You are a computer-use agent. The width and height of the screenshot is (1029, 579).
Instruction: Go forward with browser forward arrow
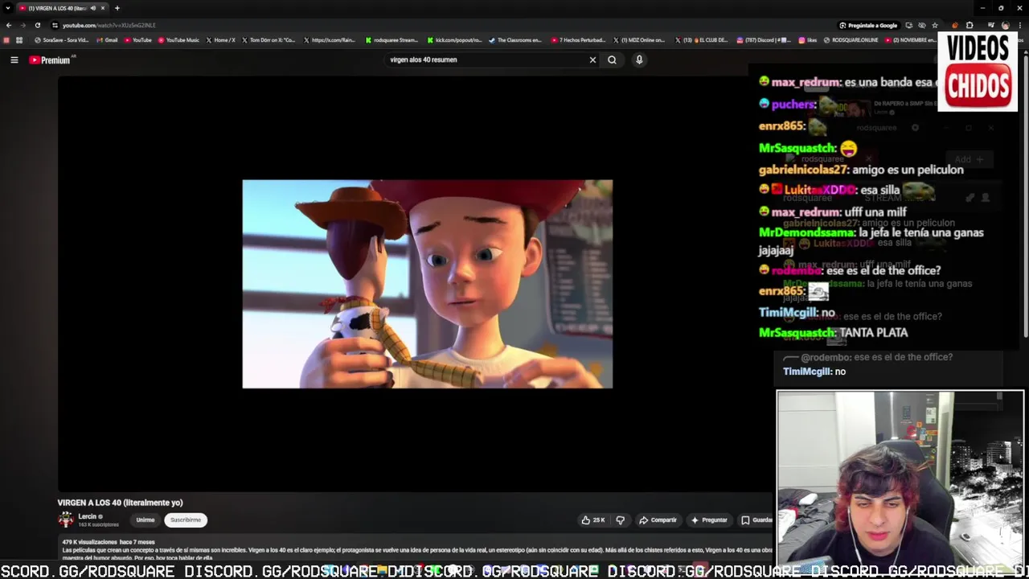click(23, 25)
